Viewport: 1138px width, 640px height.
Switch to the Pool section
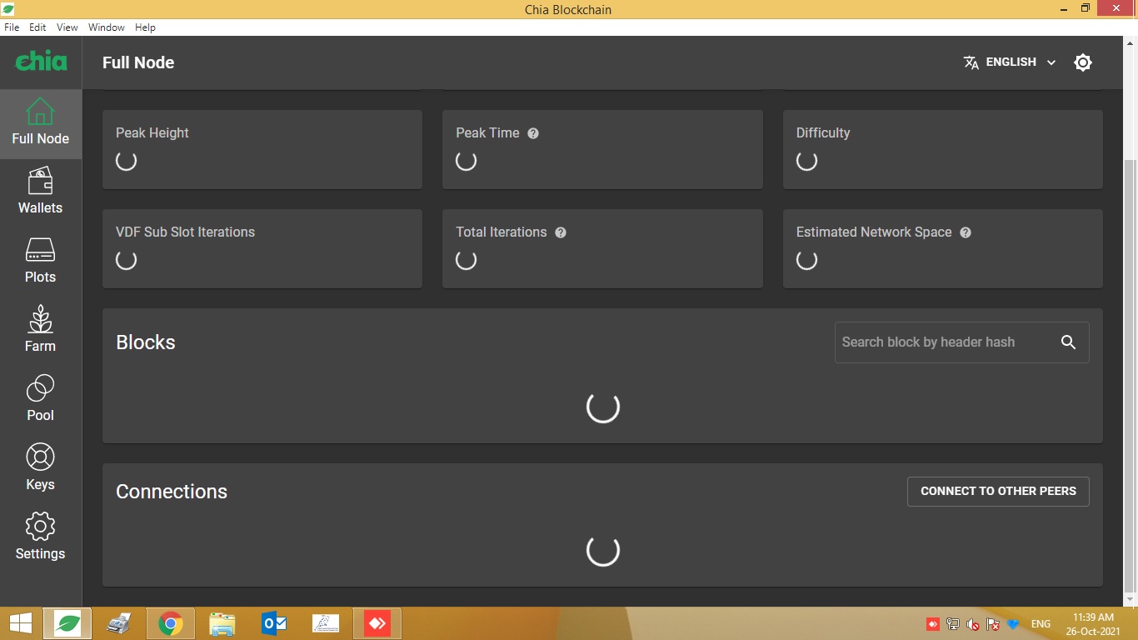point(40,400)
